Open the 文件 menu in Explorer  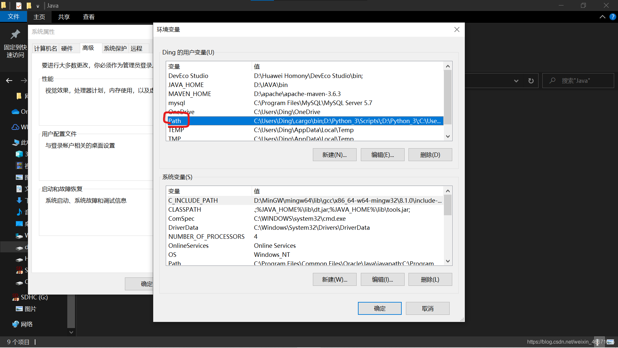point(14,17)
